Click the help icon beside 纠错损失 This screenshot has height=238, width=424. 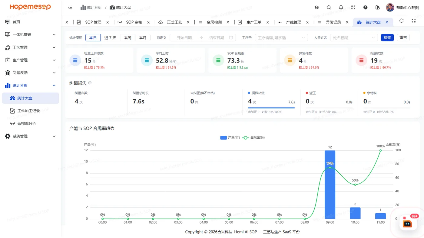90,83
